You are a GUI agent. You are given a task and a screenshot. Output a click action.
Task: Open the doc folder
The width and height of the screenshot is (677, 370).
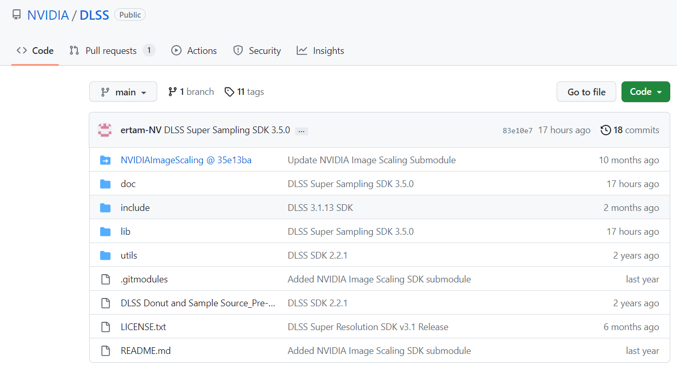pos(128,184)
